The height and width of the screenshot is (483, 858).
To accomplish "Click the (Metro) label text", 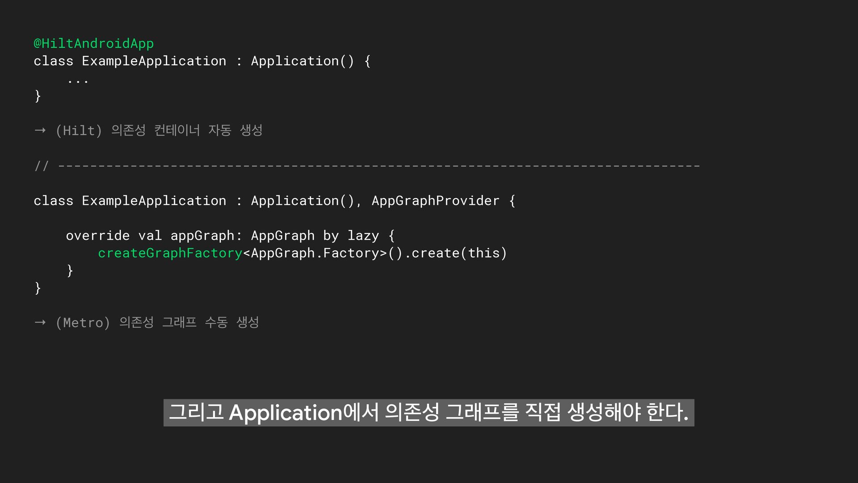I will click(x=83, y=322).
